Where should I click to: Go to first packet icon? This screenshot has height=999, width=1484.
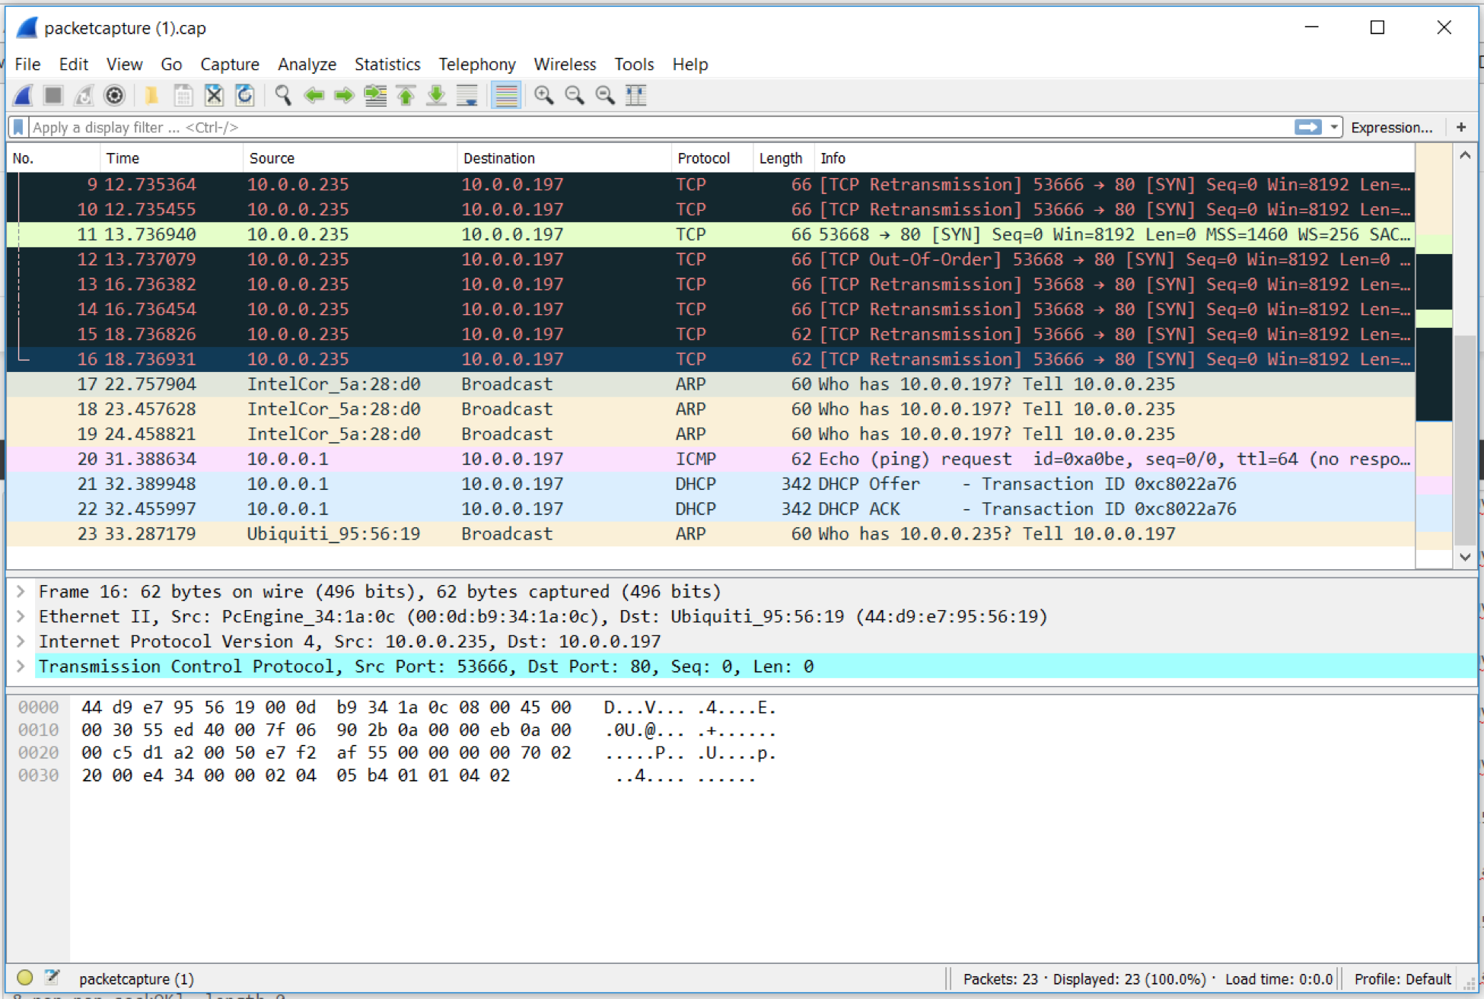tap(406, 95)
